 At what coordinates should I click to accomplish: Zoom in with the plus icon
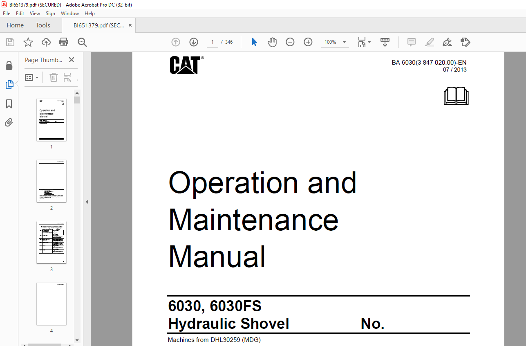click(308, 42)
